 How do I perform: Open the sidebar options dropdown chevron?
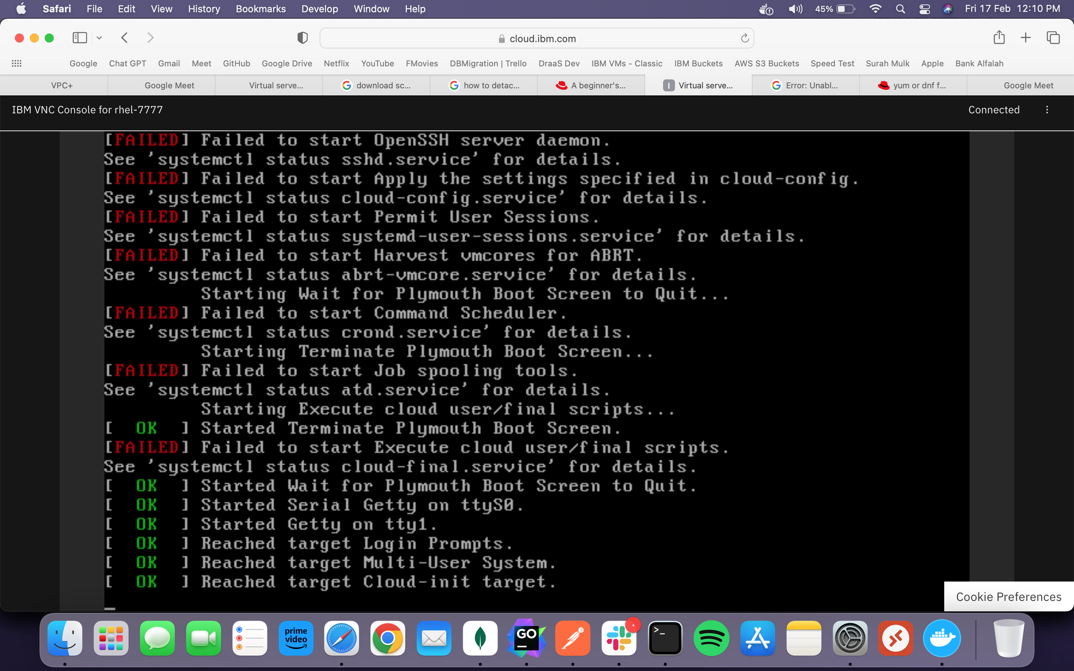[100, 38]
